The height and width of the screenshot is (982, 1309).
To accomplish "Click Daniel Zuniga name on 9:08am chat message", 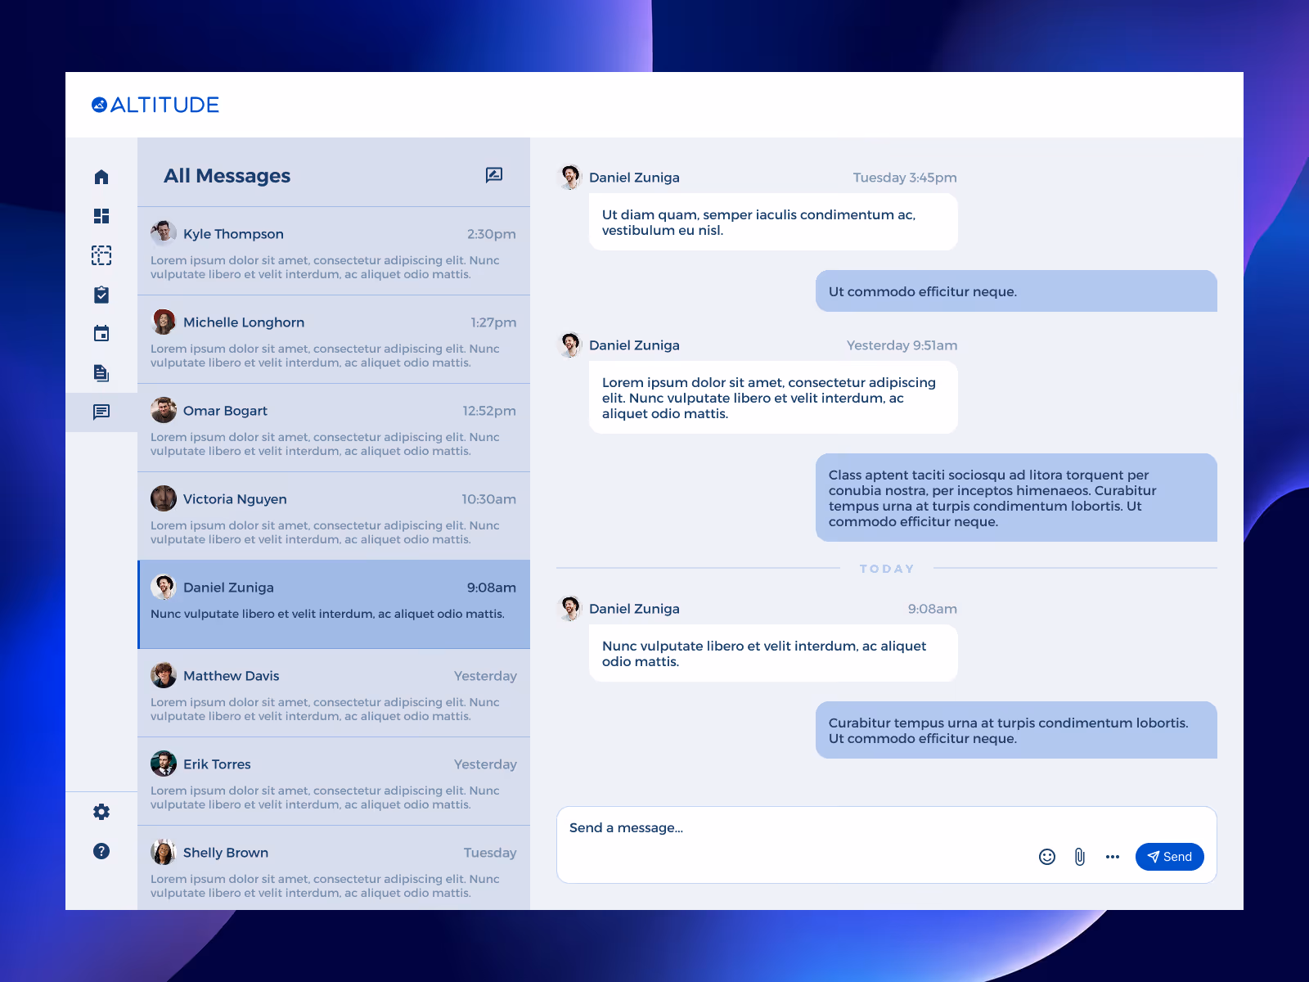I will tap(634, 609).
